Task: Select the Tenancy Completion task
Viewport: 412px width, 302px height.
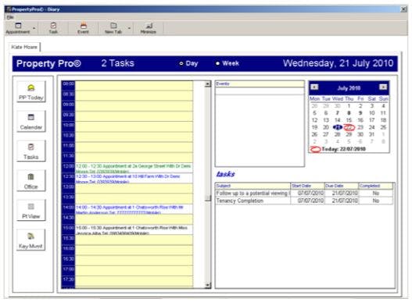Action: point(253,201)
